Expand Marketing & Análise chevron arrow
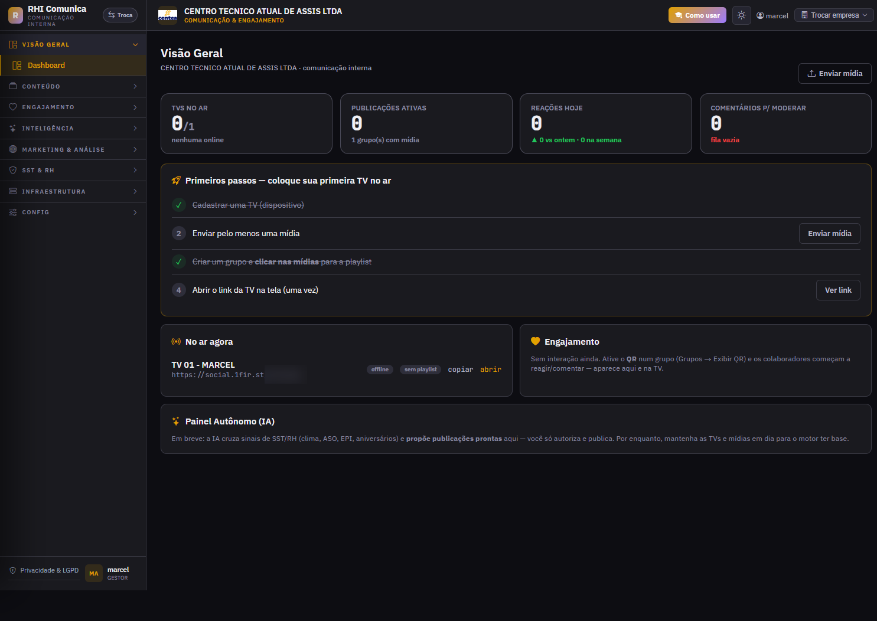 (x=135, y=149)
